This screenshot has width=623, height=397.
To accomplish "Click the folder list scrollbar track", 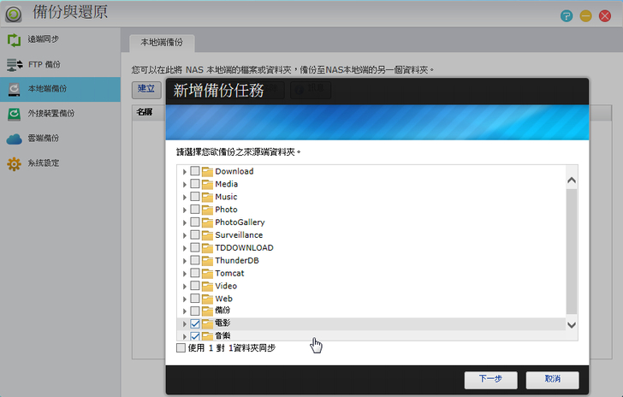I will coord(572,252).
